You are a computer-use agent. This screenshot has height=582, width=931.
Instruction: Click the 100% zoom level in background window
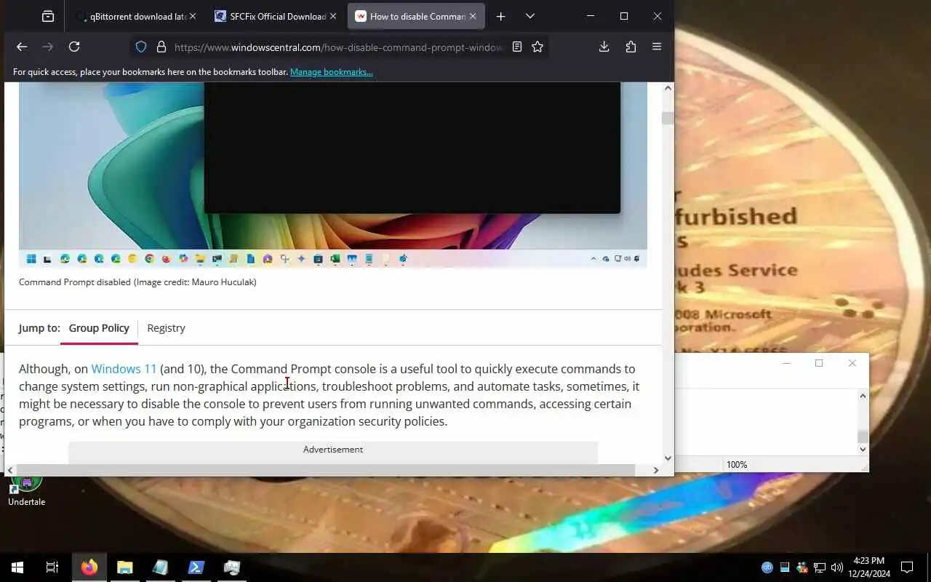[x=737, y=464]
